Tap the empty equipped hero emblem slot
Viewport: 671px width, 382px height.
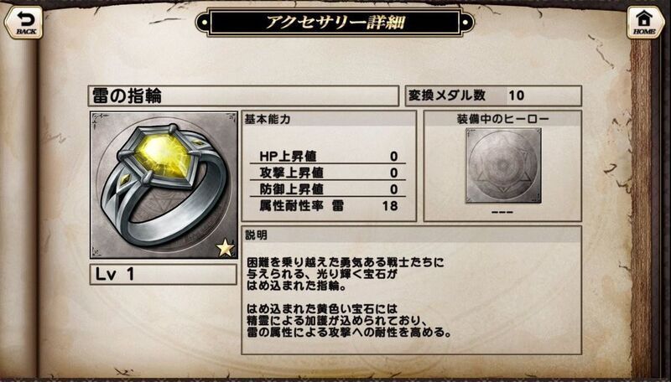(x=503, y=165)
